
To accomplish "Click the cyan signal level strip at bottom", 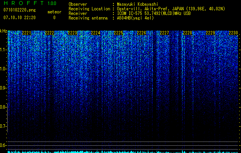I will tap(123, 152).
